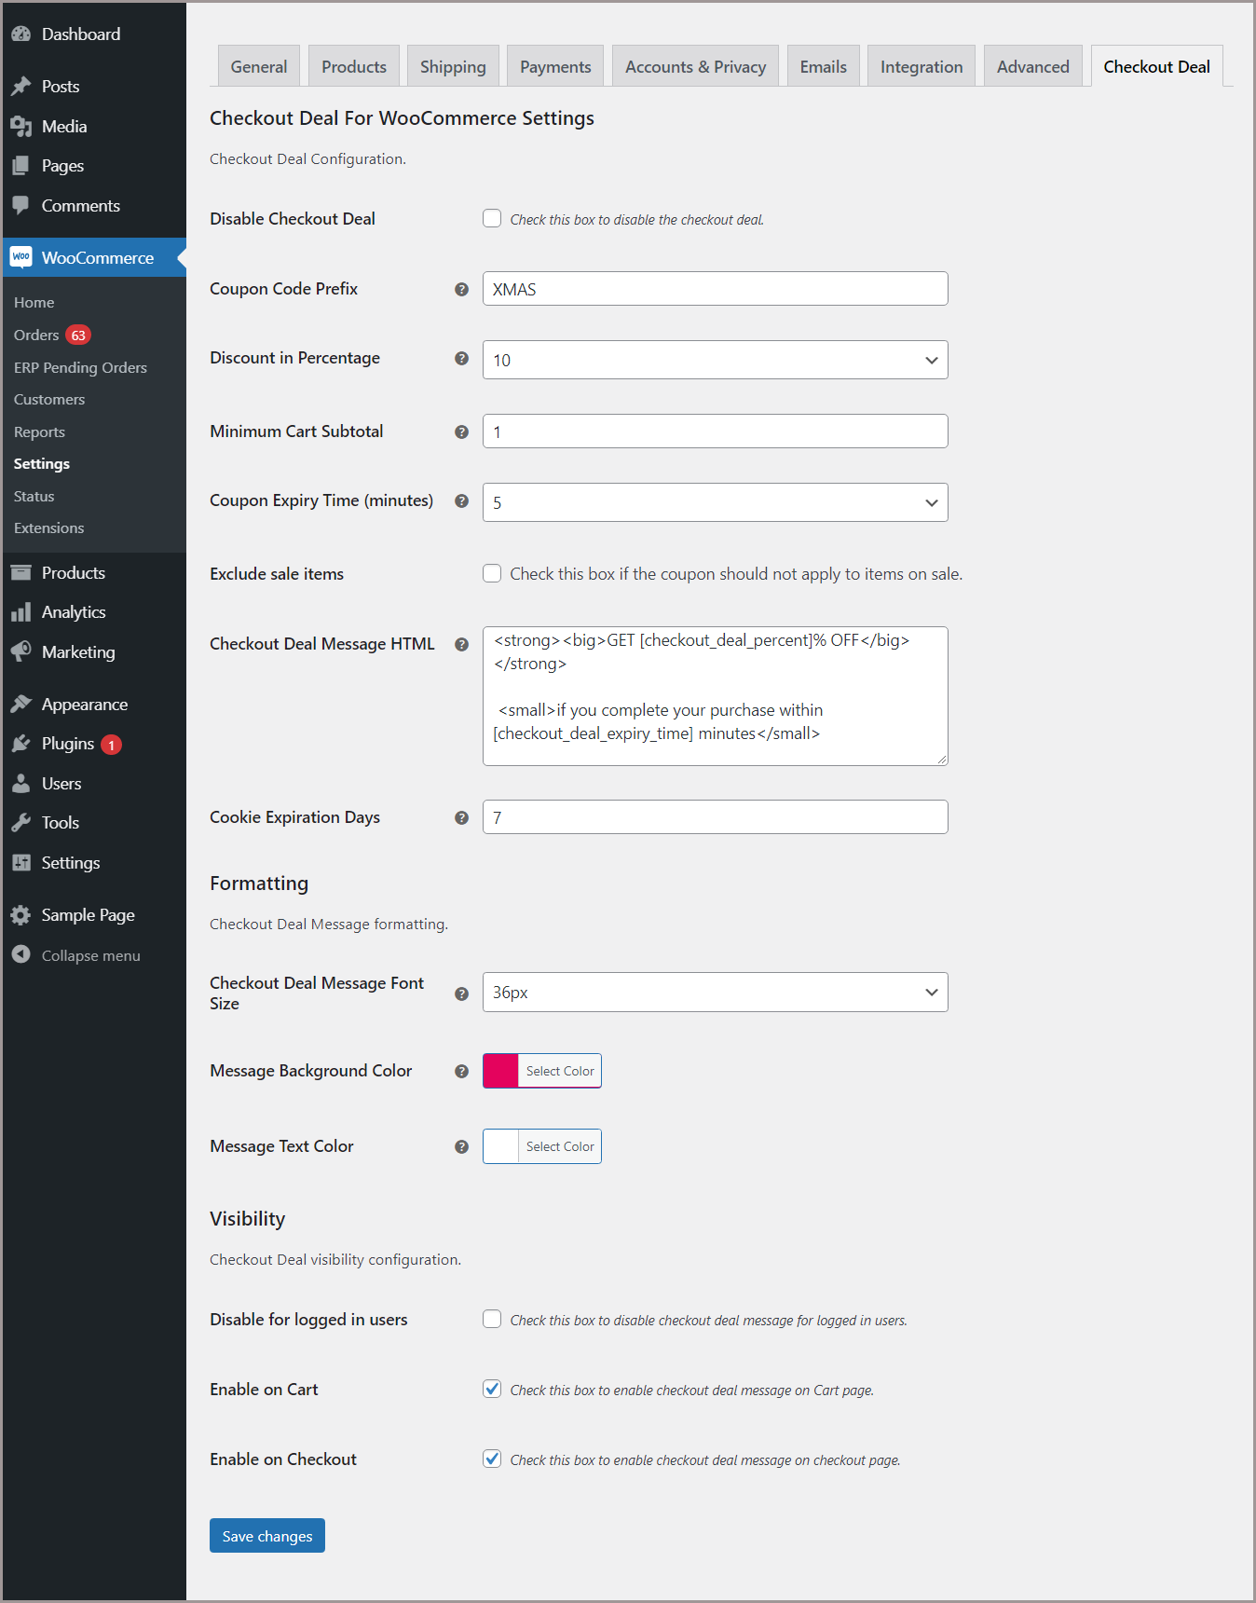Click help icon beside Message Background Color

tap(461, 1072)
